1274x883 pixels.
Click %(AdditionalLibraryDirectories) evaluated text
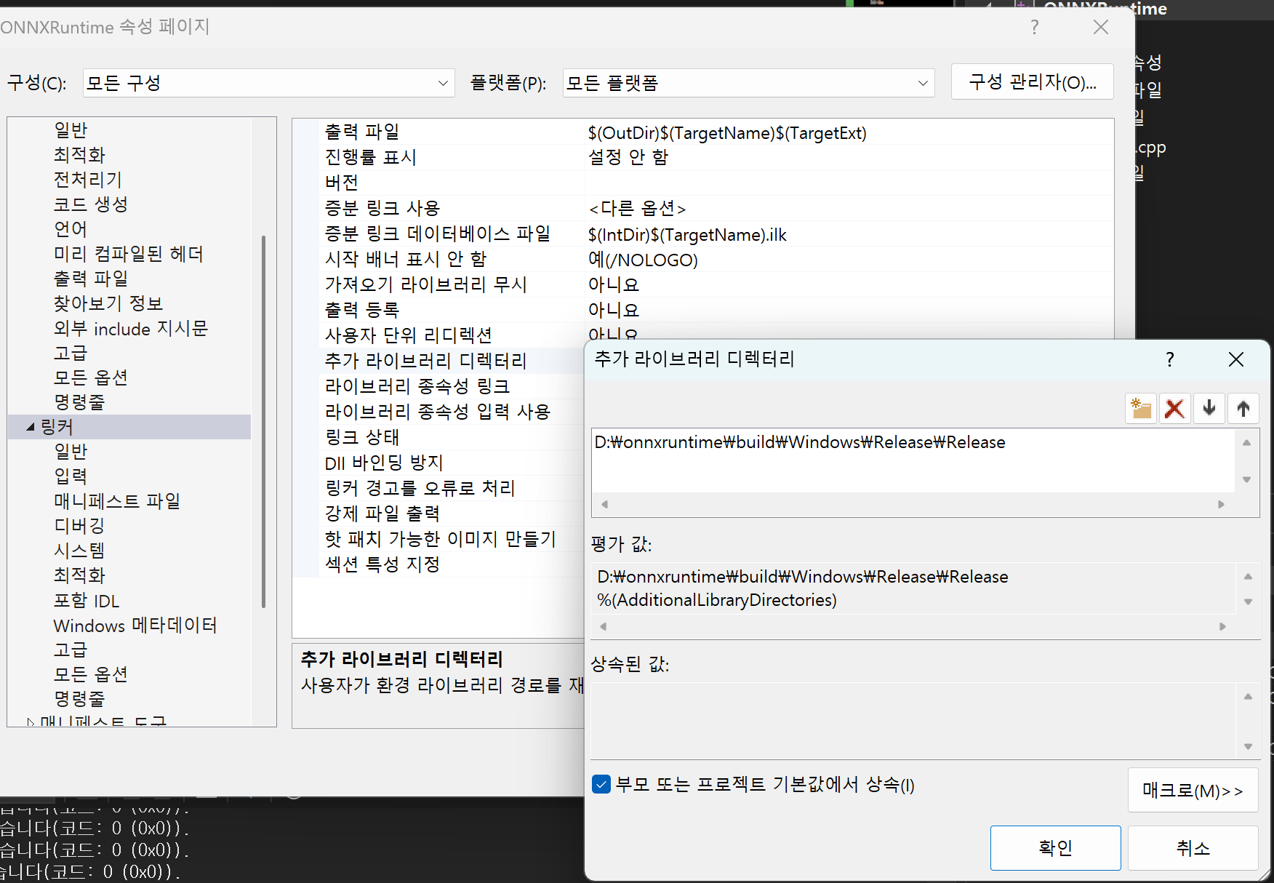[x=717, y=600]
